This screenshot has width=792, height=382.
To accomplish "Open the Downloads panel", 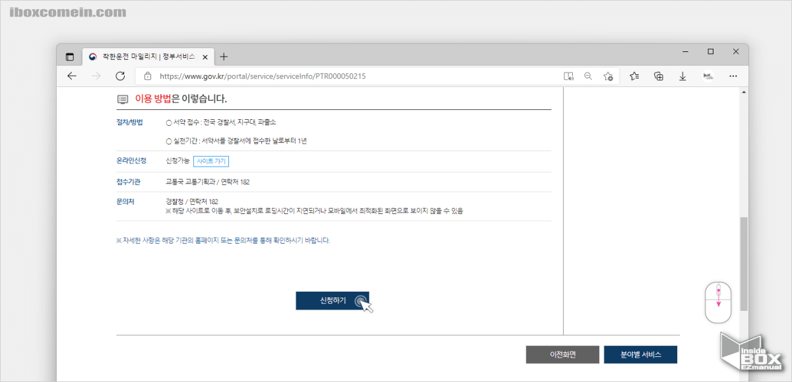I will [682, 76].
